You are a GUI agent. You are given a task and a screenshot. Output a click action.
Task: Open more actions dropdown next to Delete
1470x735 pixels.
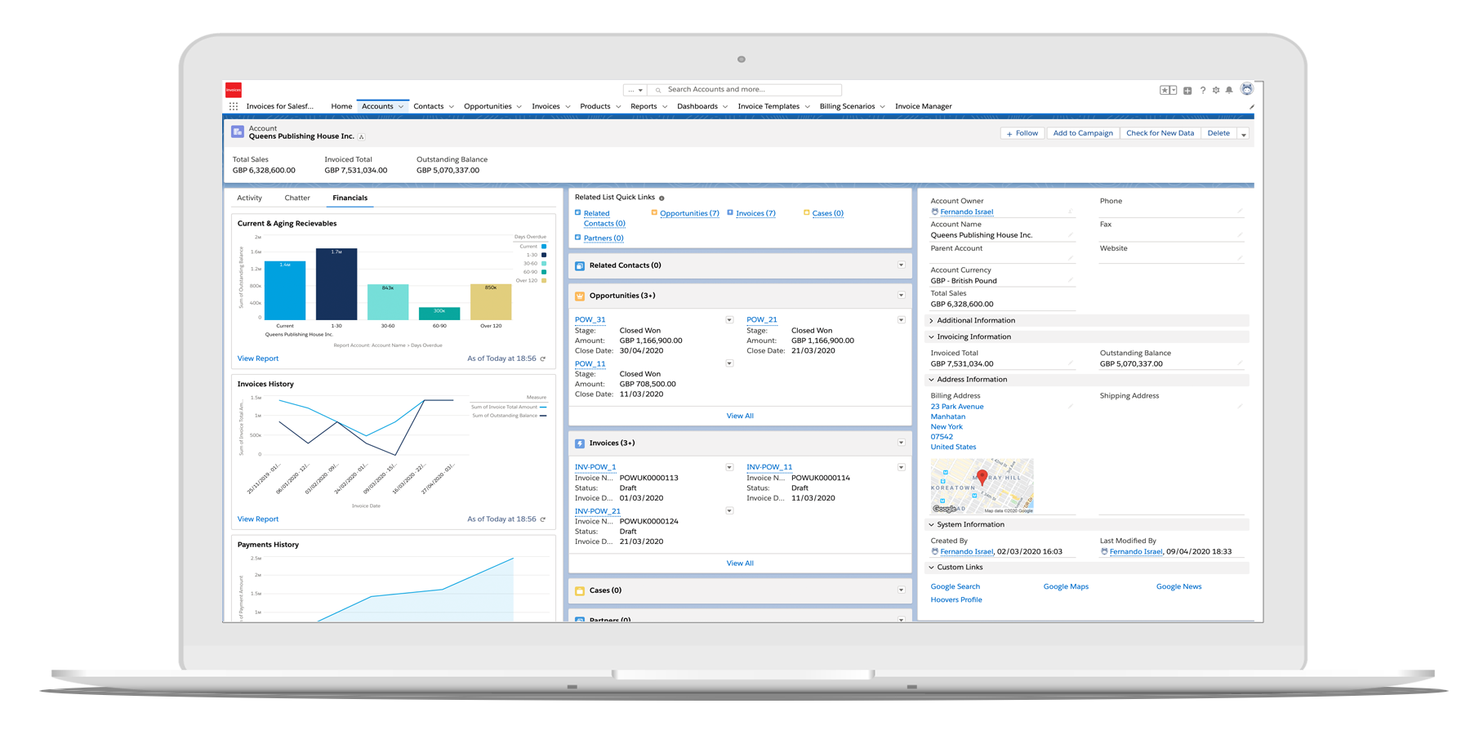1243,134
